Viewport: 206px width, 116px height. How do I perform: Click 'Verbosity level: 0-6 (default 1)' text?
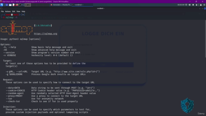tap(52, 55)
